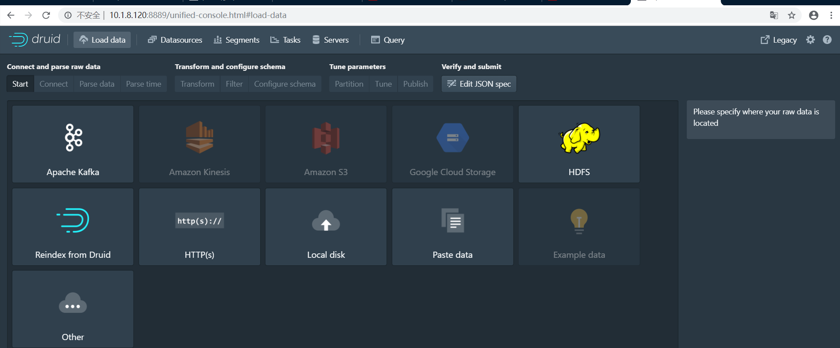The width and height of the screenshot is (840, 348).
Task: Open the browser profile icon
Action: coord(814,15)
